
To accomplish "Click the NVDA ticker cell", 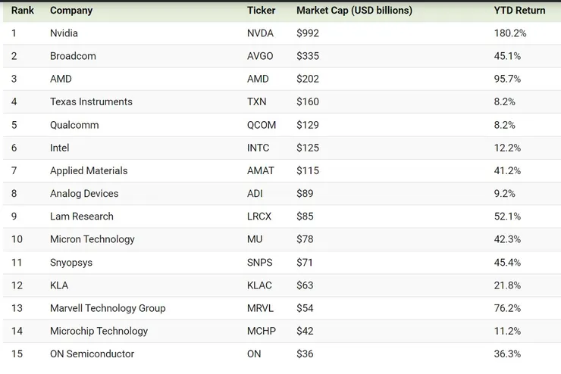I will tap(261, 33).
